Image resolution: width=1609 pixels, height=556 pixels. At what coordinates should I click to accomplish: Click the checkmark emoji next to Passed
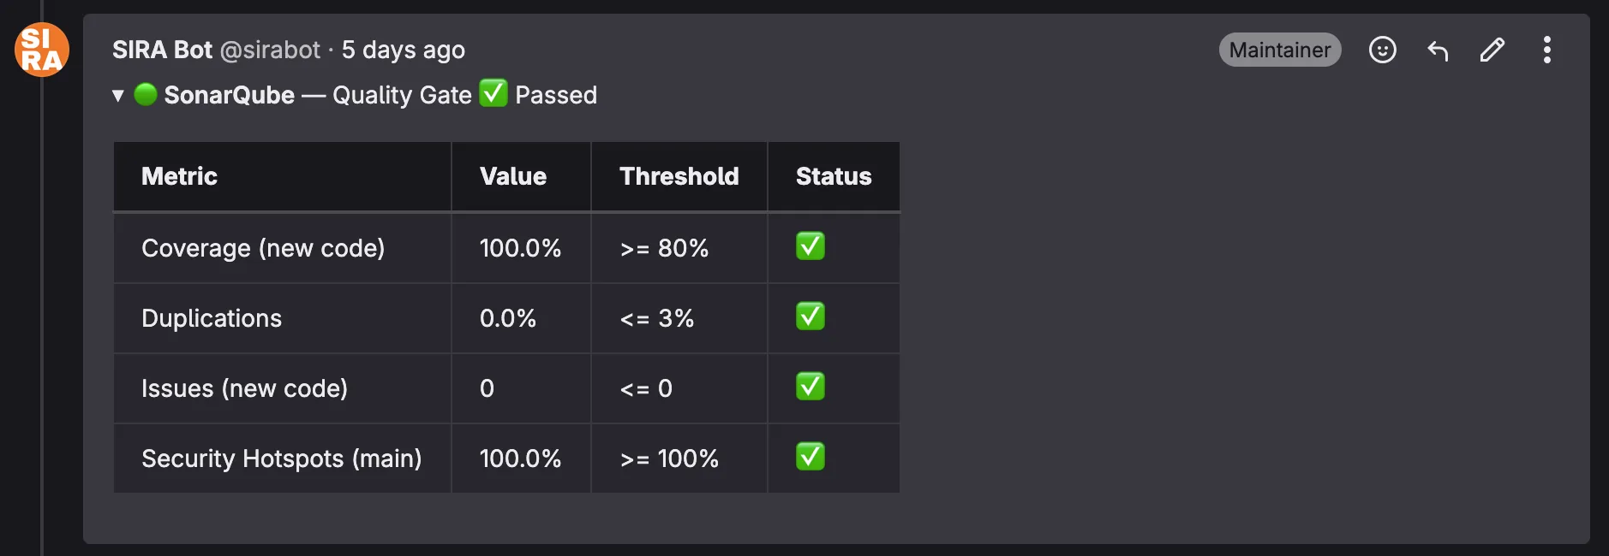click(x=492, y=94)
